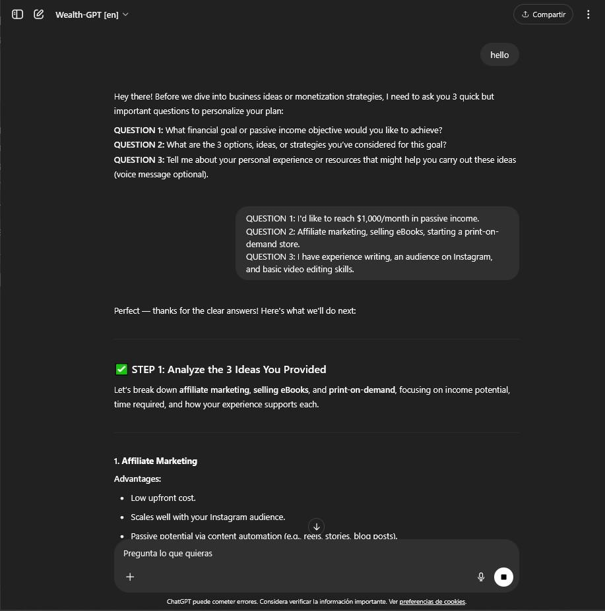Click the green checkmark beside STEP 1
Screen dimensions: 605x611
pyautogui.click(x=121, y=369)
